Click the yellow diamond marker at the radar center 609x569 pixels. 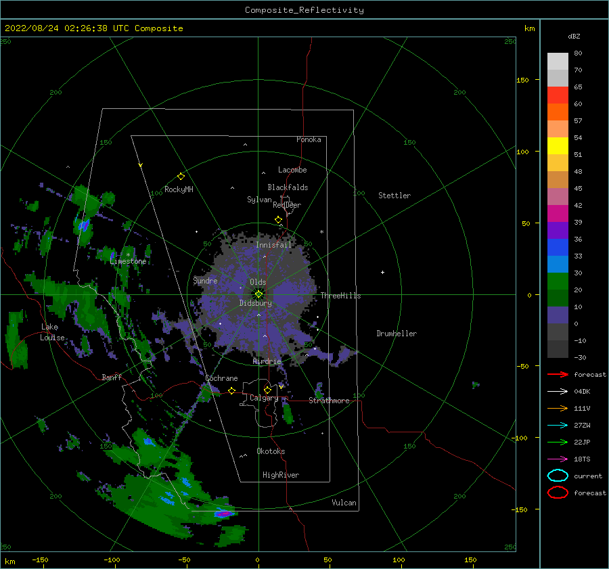pos(258,294)
